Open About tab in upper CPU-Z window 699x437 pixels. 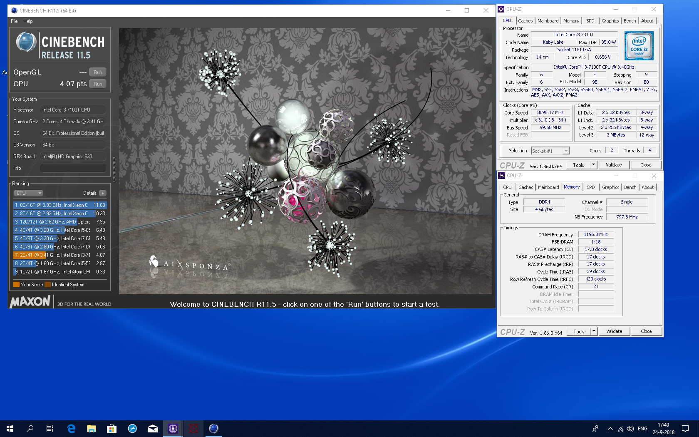[647, 21]
